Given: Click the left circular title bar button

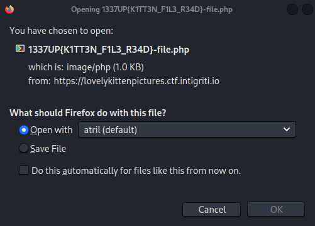Looking at the screenshot, I should click(x=292, y=9).
